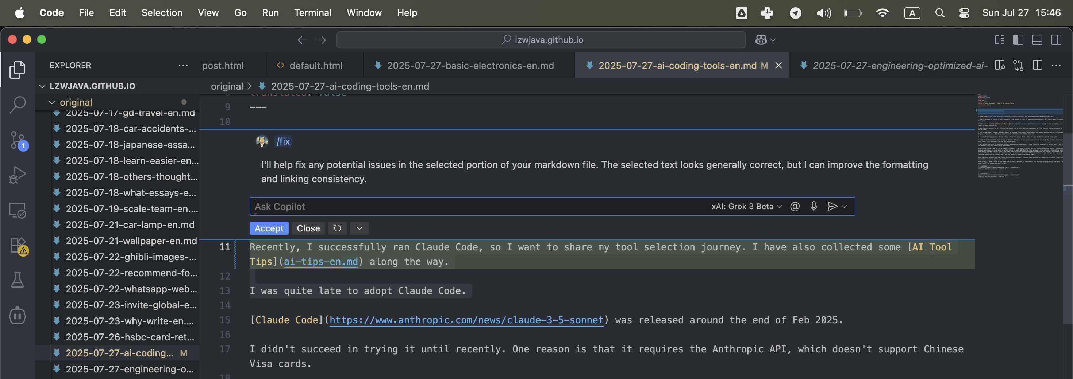
Task: Rerun the Copilot request
Action: (337, 228)
